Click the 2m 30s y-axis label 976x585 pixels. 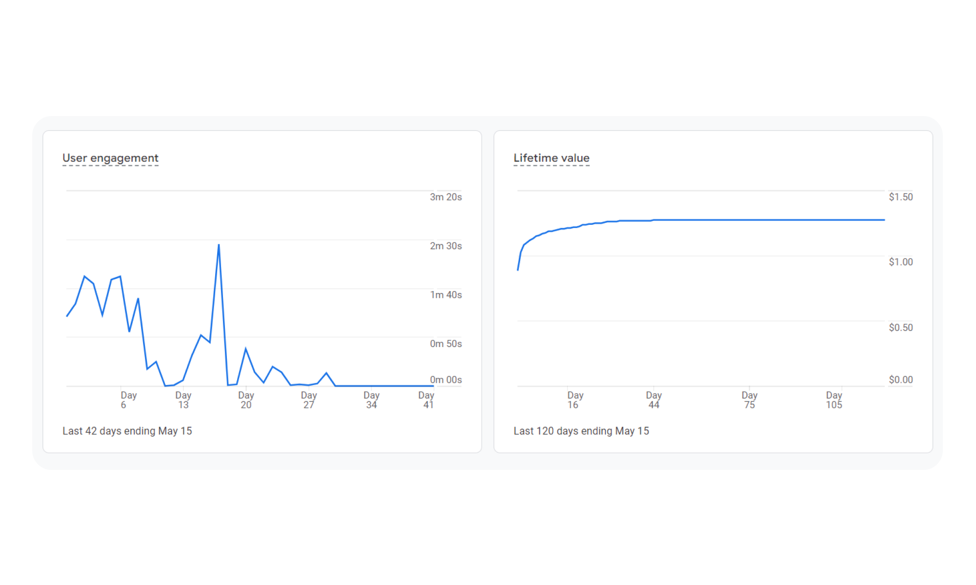point(446,246)
